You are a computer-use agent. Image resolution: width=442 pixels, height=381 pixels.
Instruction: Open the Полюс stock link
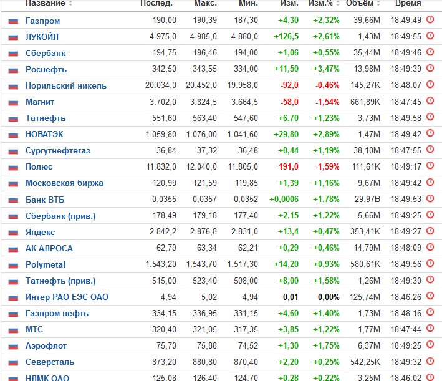pos(39,166)
